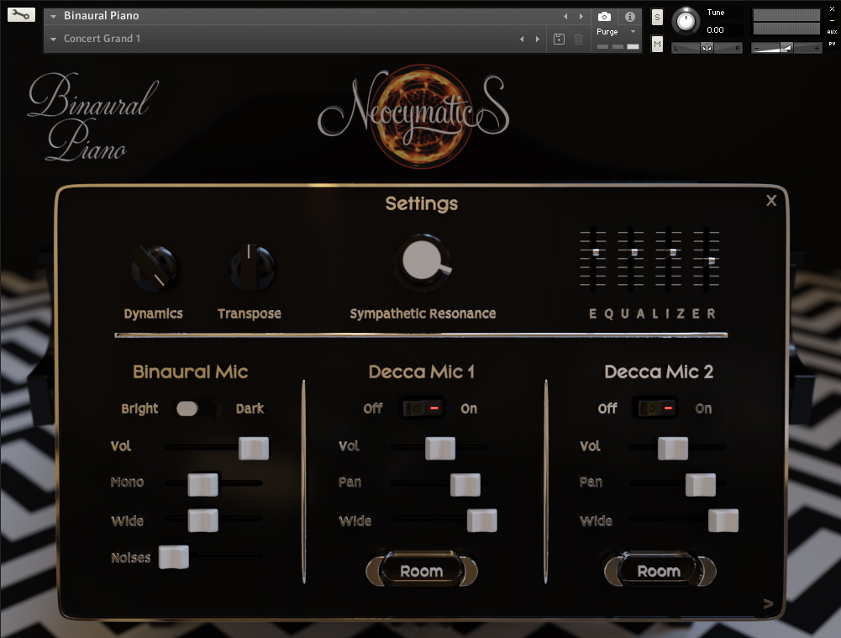Screen dimensions: 841x638
Task: Click the Binaural Mic Vol slider handle
Action: click(254, 448)
